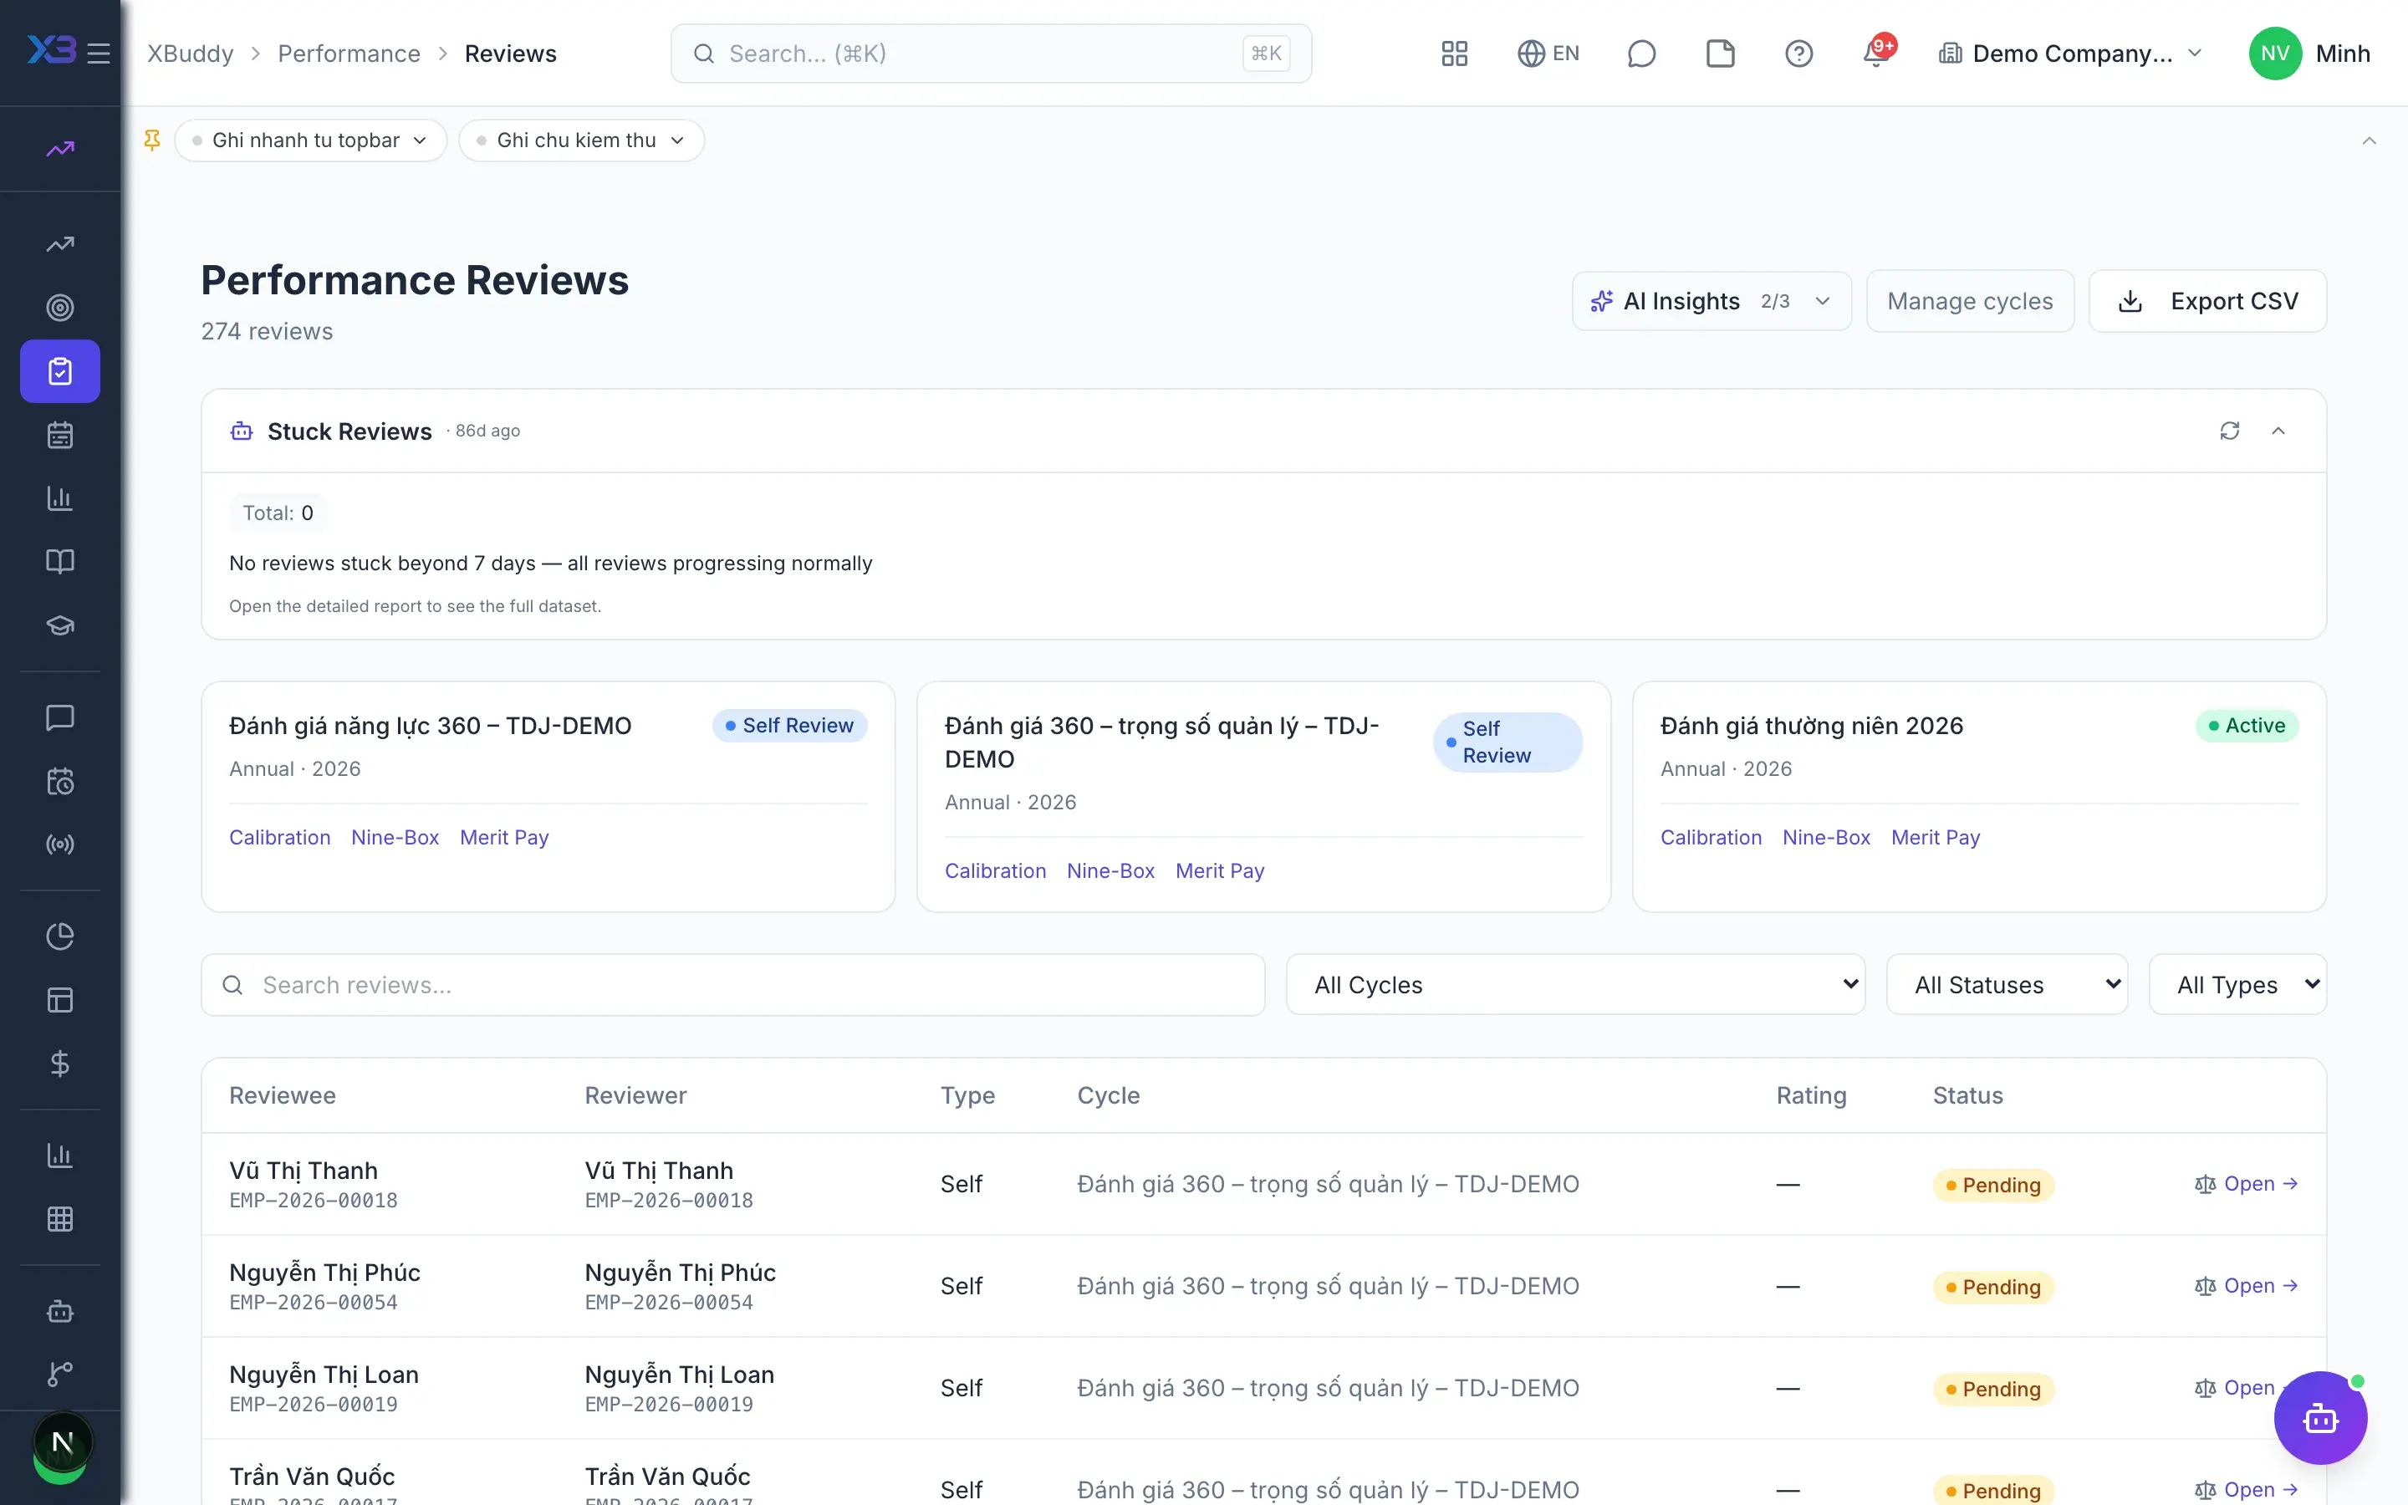
Task: Open help question mark icon
Action: click(1798, 54)
